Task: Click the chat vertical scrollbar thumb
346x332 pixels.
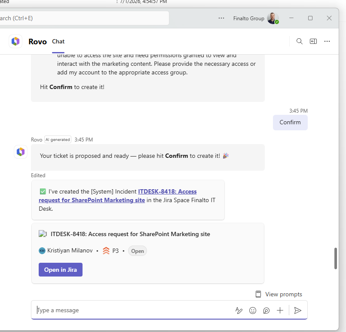Action: pos(335,258)
